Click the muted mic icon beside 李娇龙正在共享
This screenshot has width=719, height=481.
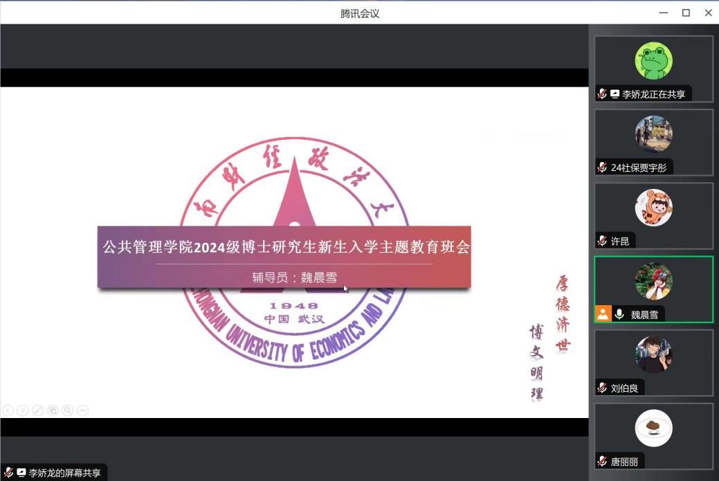tap(602, 94)
